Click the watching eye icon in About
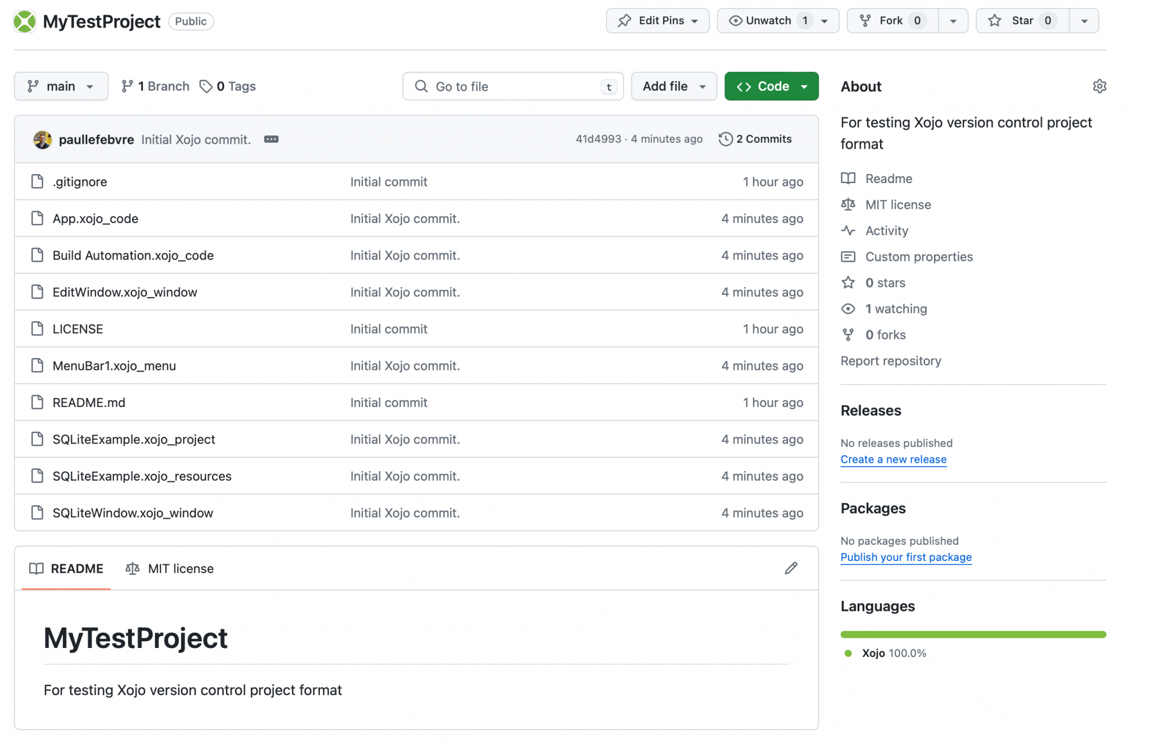This screenshot has height=744, width=1151. pyautogui.click(x=848, y=309)
